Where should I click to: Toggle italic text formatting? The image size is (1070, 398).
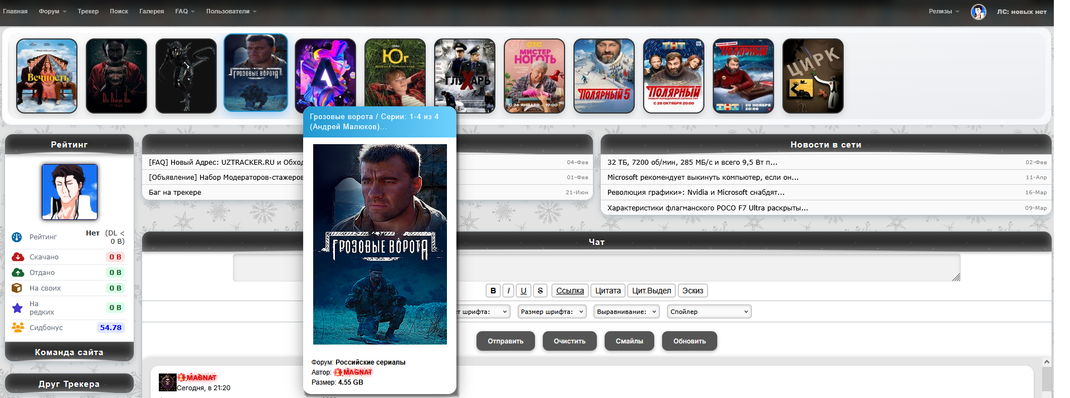508,291
